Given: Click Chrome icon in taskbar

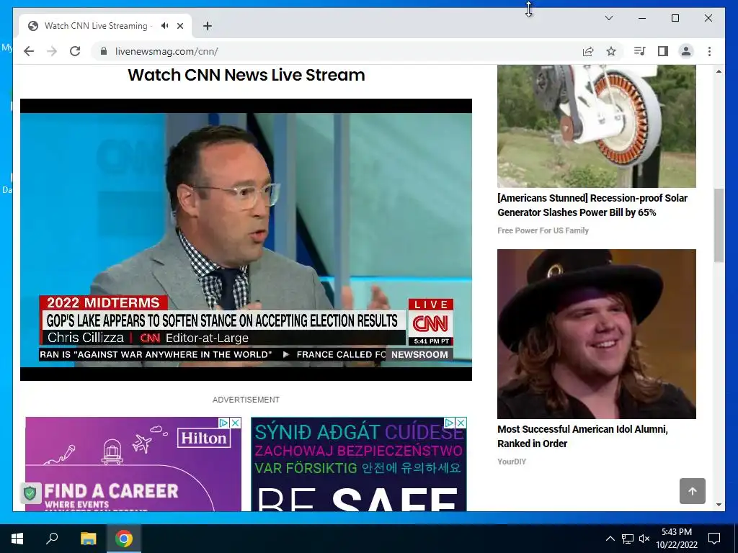Looking at the screenshot, I should point(124,539).
